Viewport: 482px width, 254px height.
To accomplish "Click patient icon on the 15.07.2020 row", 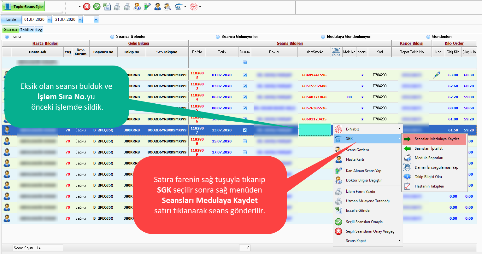I will (7, 141).
